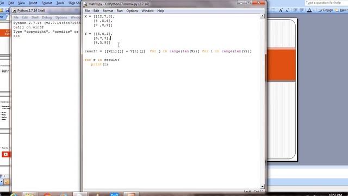Open the Options menu in matrix.py editor

pos(132,11)
